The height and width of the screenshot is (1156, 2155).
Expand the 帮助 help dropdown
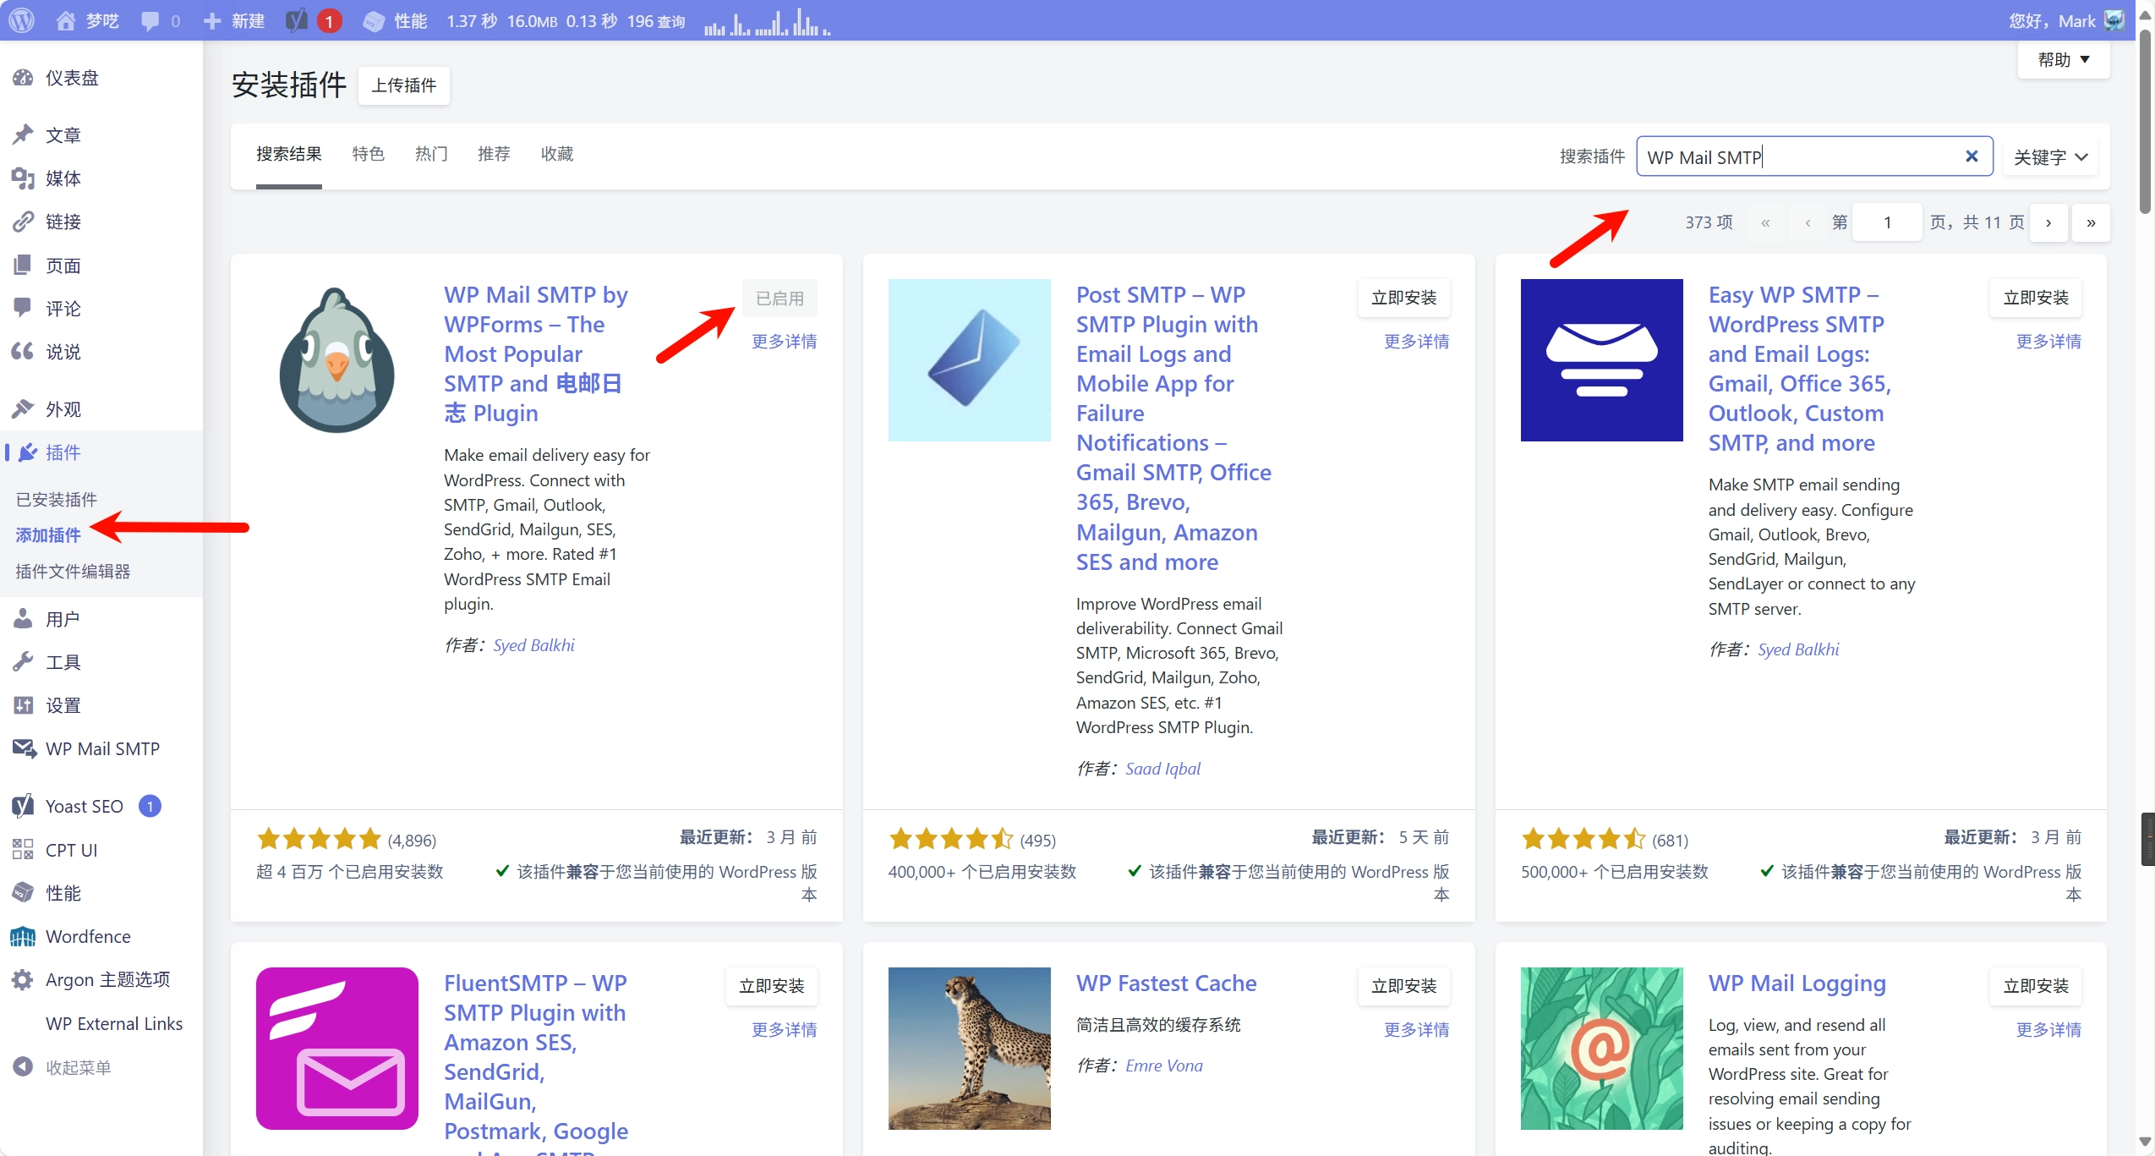tap(2064, 60)
